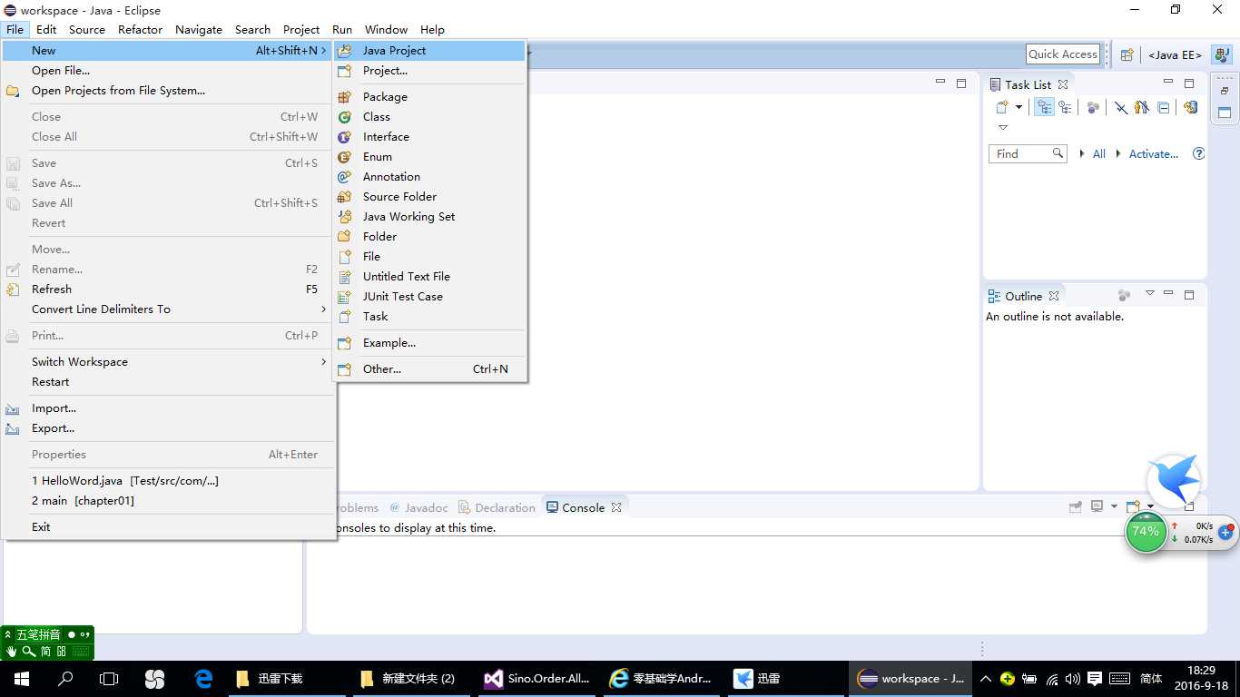Expand the New submenu entry
Image resolution: width=1240 pixels, height=697 pixels.
pos(169,51)
